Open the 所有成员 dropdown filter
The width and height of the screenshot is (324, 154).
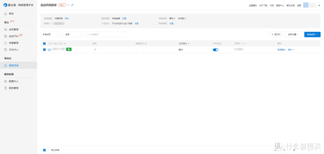51,34
